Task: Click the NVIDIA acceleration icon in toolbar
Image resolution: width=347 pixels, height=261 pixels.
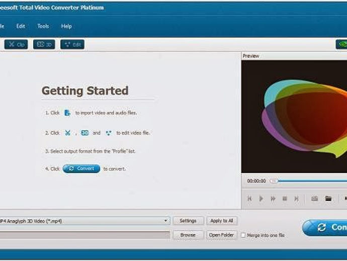Action: [x=341, y=44]
